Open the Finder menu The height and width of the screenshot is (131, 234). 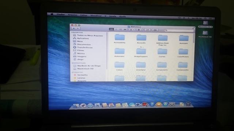coord(61,15)
